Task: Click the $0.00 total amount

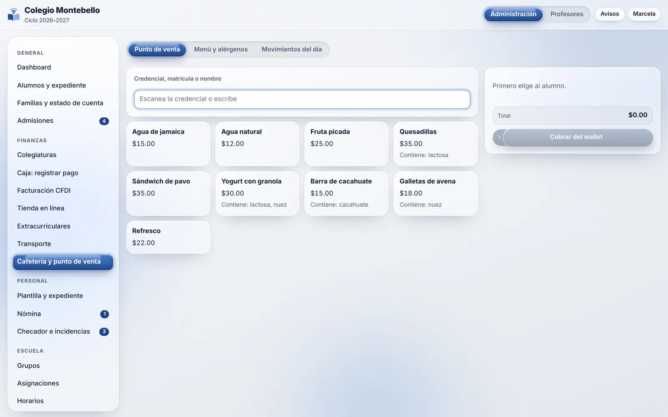Action: pos(638,116)
